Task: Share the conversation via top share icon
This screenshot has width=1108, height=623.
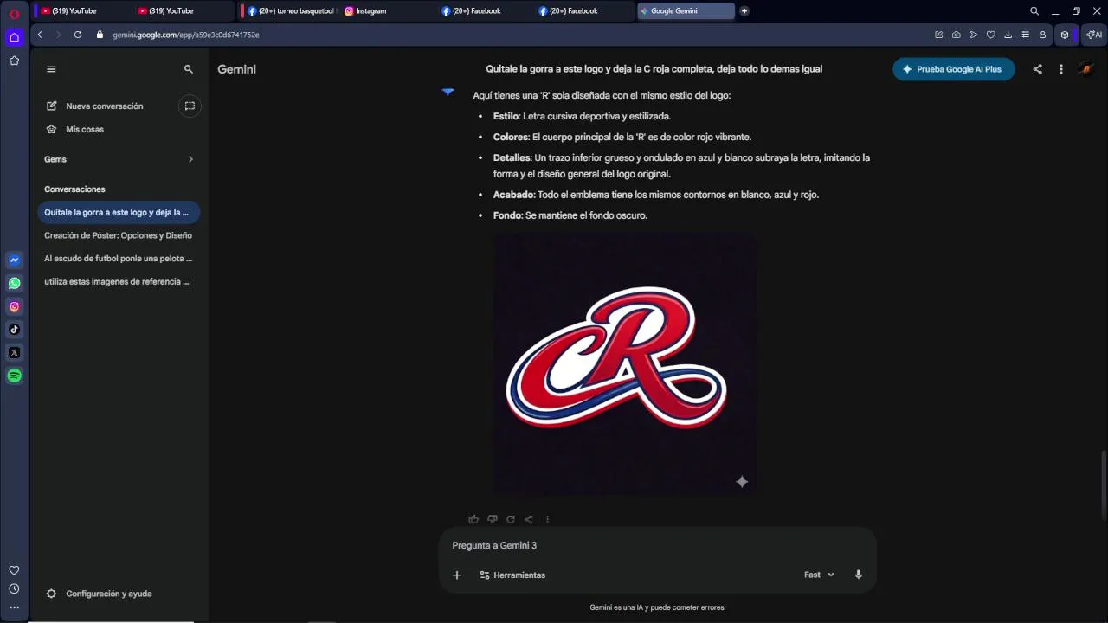Action: click(1037, 69)
